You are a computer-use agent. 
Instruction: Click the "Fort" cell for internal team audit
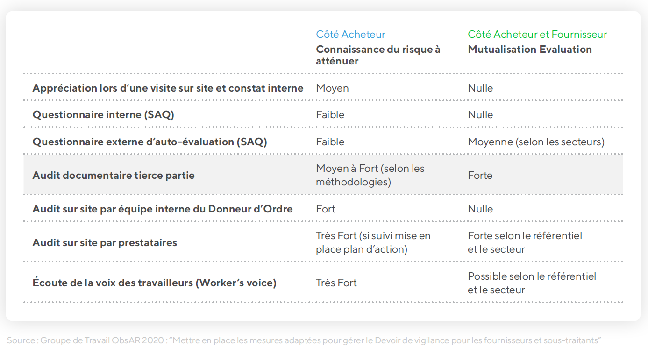coord(326,209)
